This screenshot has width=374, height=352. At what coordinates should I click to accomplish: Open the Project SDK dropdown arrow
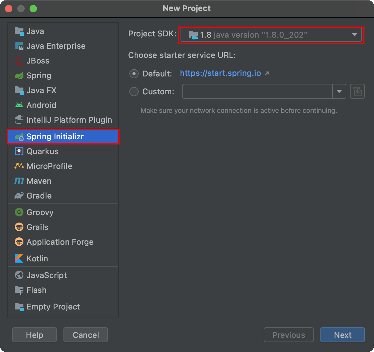point(355,35)
